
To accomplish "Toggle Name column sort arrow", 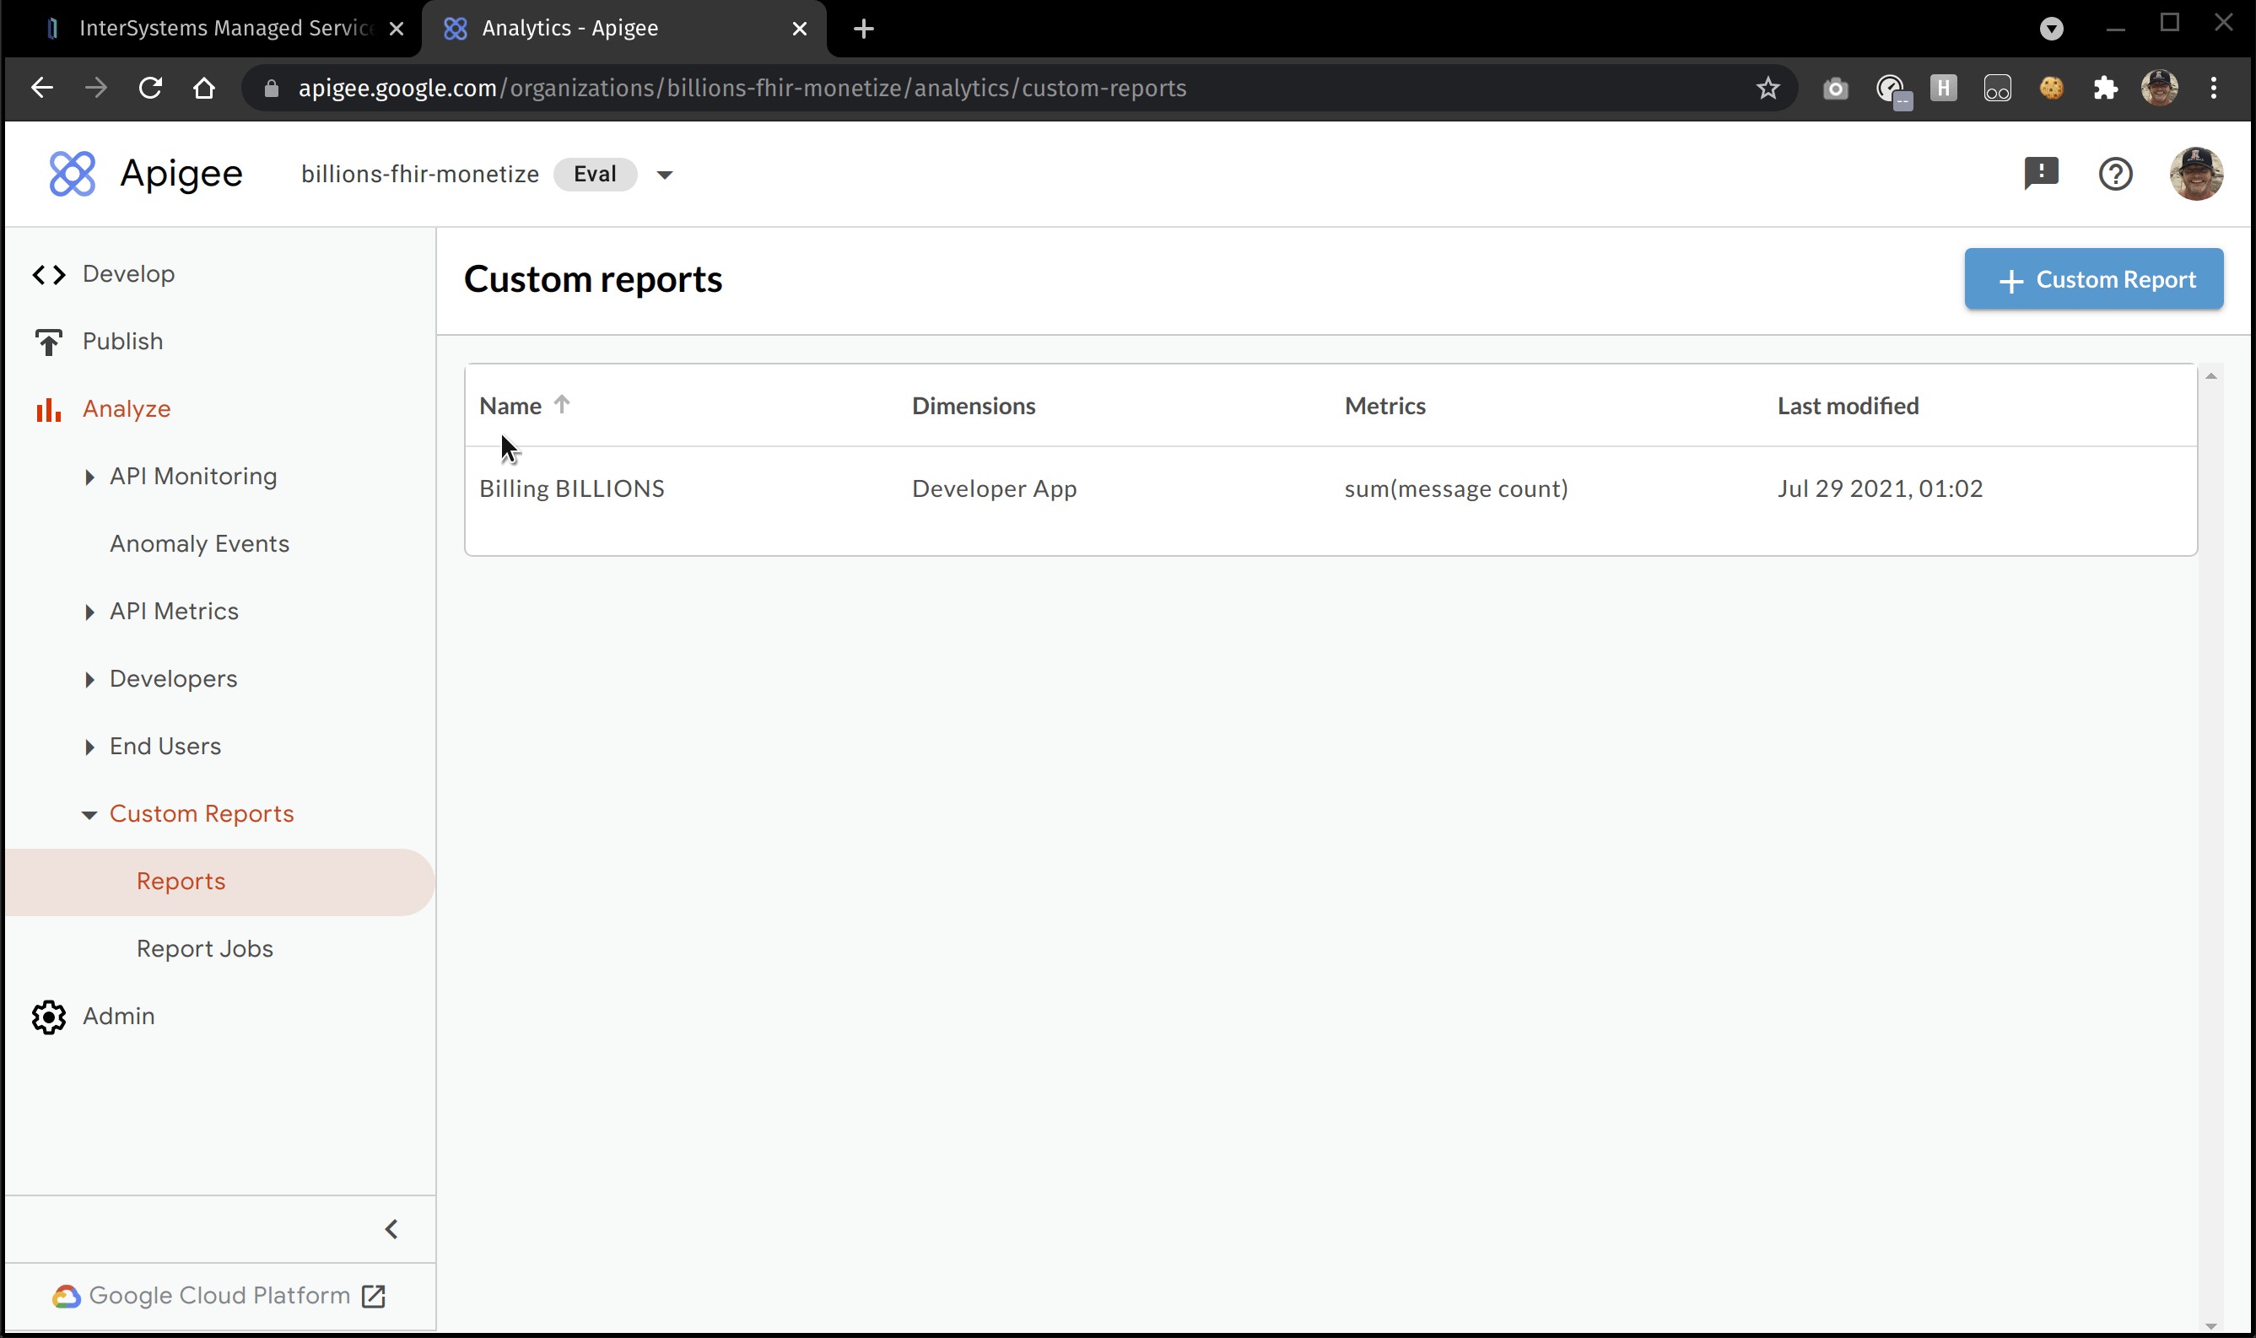I will (562, 405).
